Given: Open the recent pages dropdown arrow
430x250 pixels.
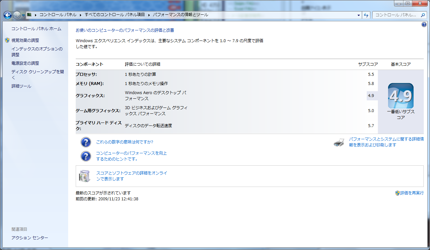Looking at the screenshot, I should pyautogui.click(x=23, y=15).
